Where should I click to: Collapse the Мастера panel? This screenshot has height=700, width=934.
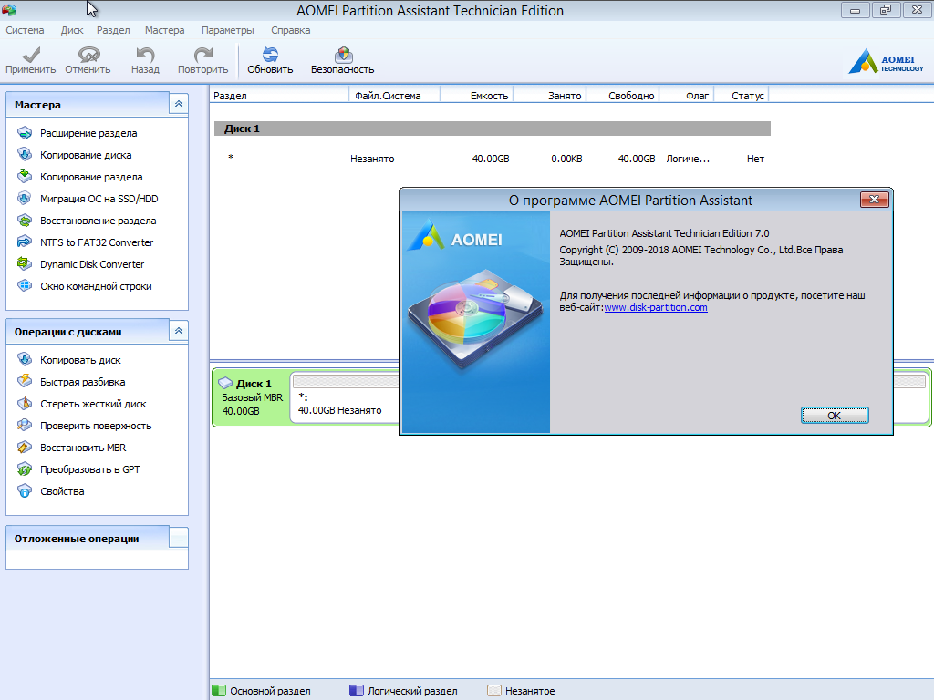pos(179,104)
